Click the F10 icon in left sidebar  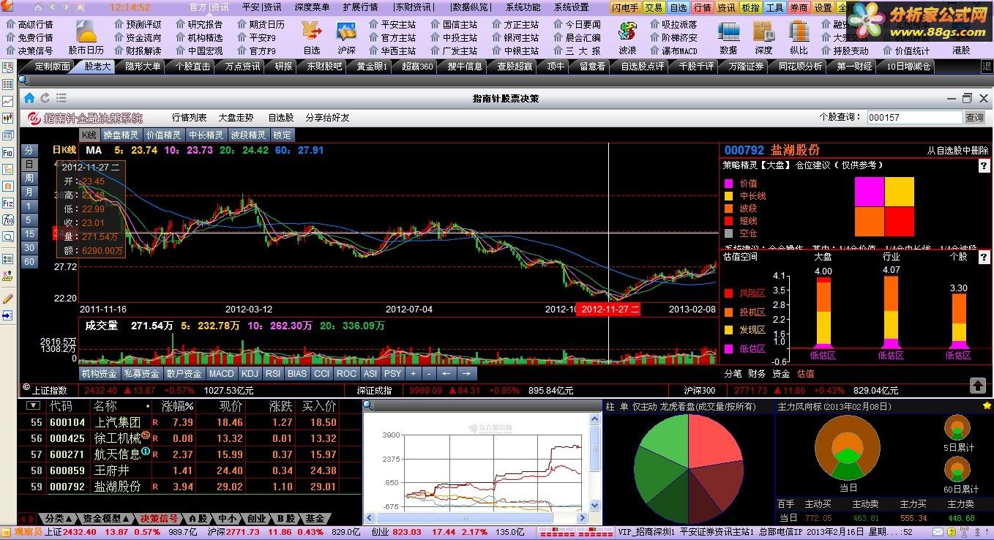tap(8, 153)
